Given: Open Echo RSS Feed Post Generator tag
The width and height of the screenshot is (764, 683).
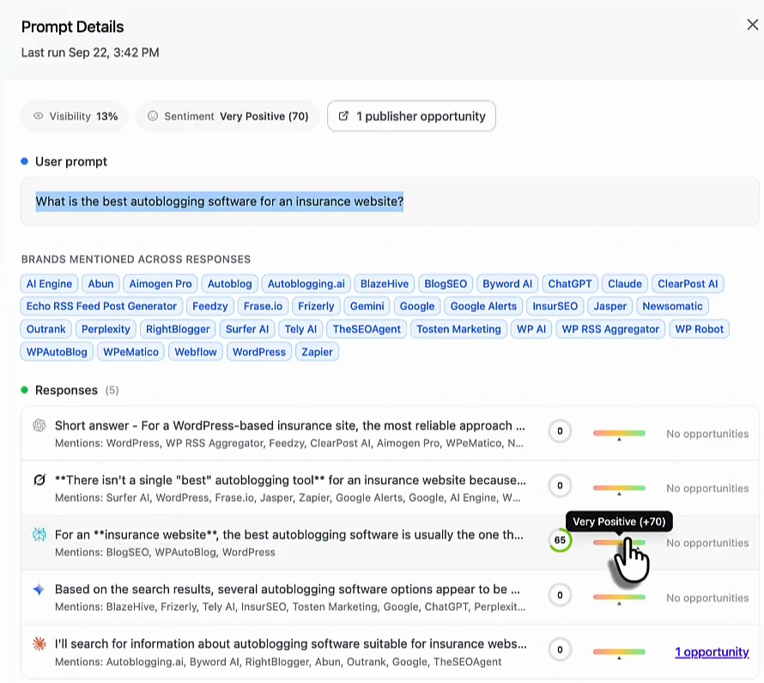Looking at the screenshot, I should (101, 306).
